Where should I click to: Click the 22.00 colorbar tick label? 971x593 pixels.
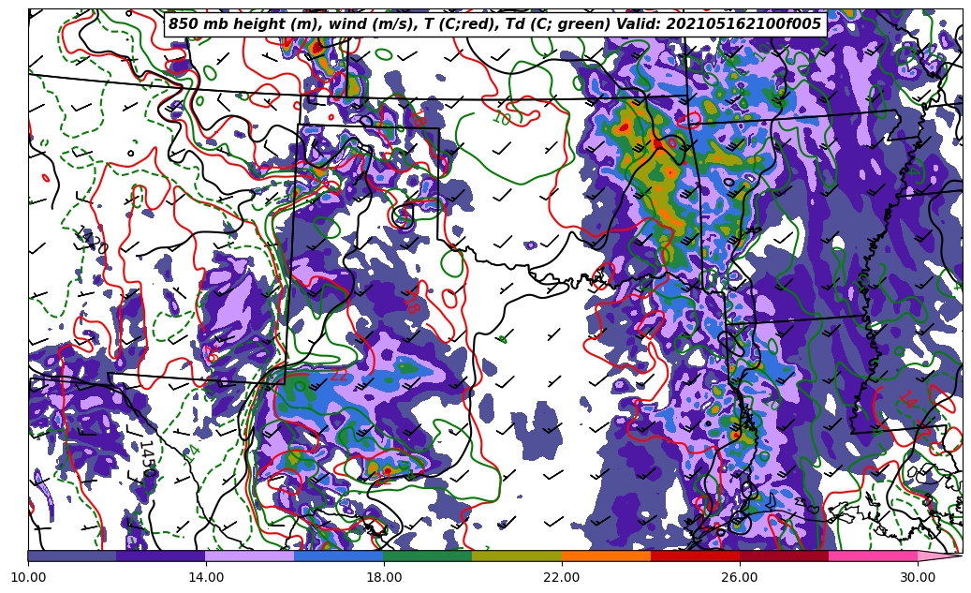click(562, 577)
